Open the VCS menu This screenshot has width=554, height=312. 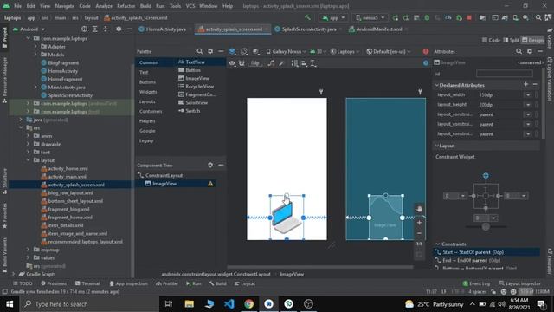(190, 6)
